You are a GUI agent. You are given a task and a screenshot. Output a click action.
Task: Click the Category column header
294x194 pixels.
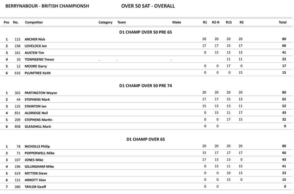105,22
